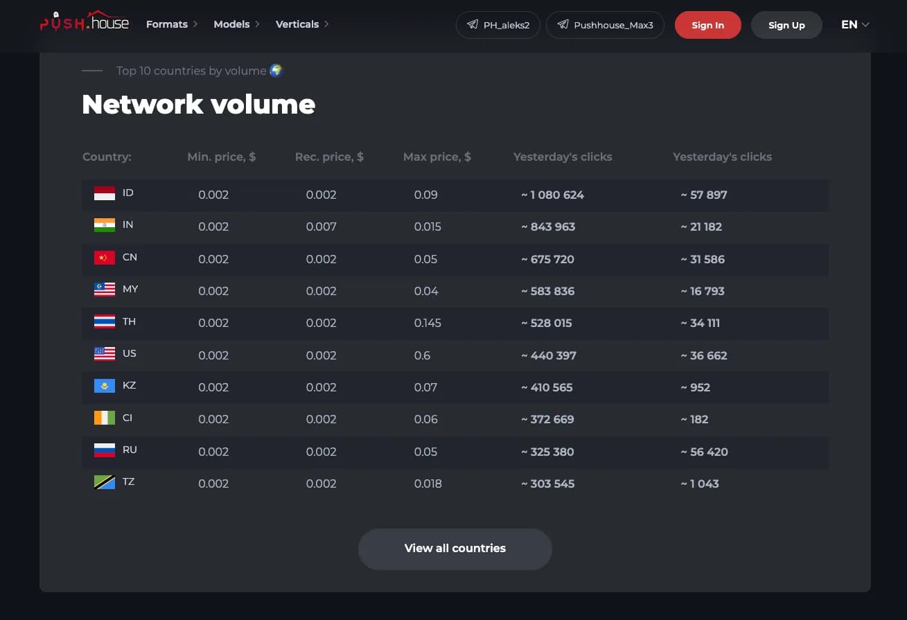Click the Malaysia flag icon
The height and width of the screenshot is (620, 907).
pyautogui.click(x=105, y=290)
